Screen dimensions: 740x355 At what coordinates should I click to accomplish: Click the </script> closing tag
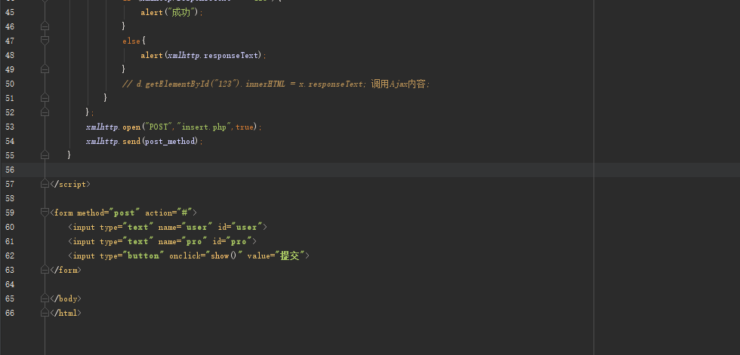pos(69,184)
